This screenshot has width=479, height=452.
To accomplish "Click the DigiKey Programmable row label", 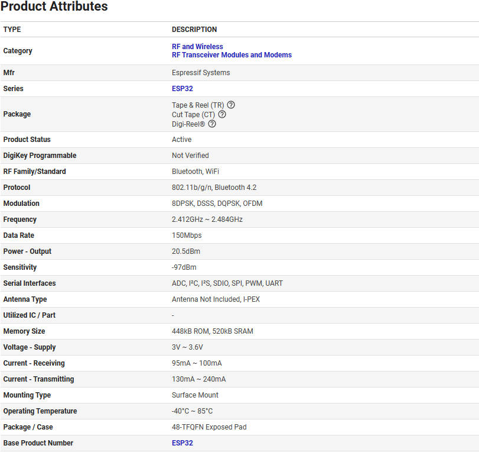I will [x=40, y=156].
